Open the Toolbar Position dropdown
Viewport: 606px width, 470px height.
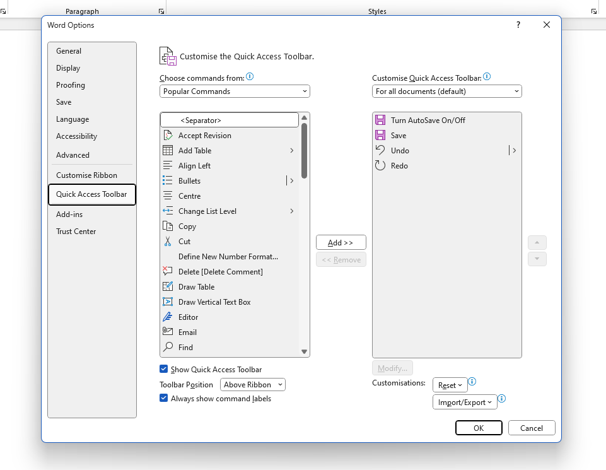(253, 385)
